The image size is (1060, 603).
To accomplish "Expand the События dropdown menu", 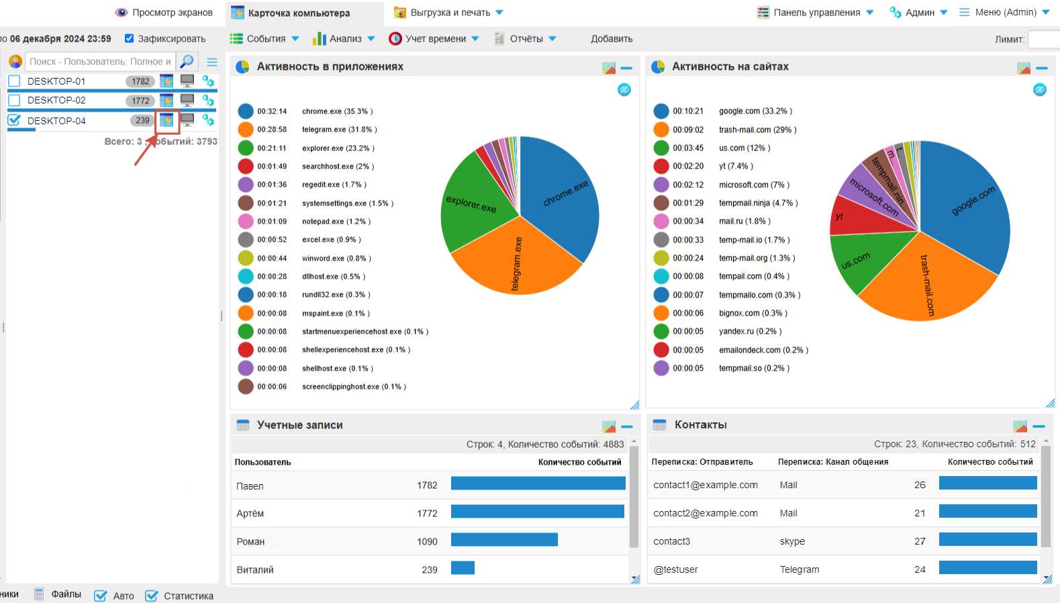I will 264,39.
